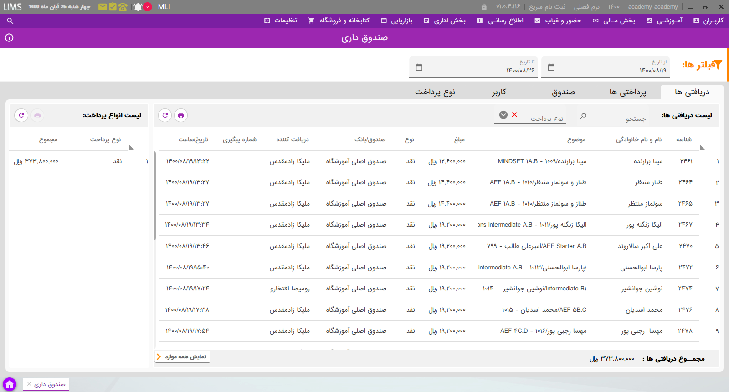Image resolution: width=729 pixels, height=392 pixels.
Task: Close the صندوق داری bottom tab
Action: (29, 384)
